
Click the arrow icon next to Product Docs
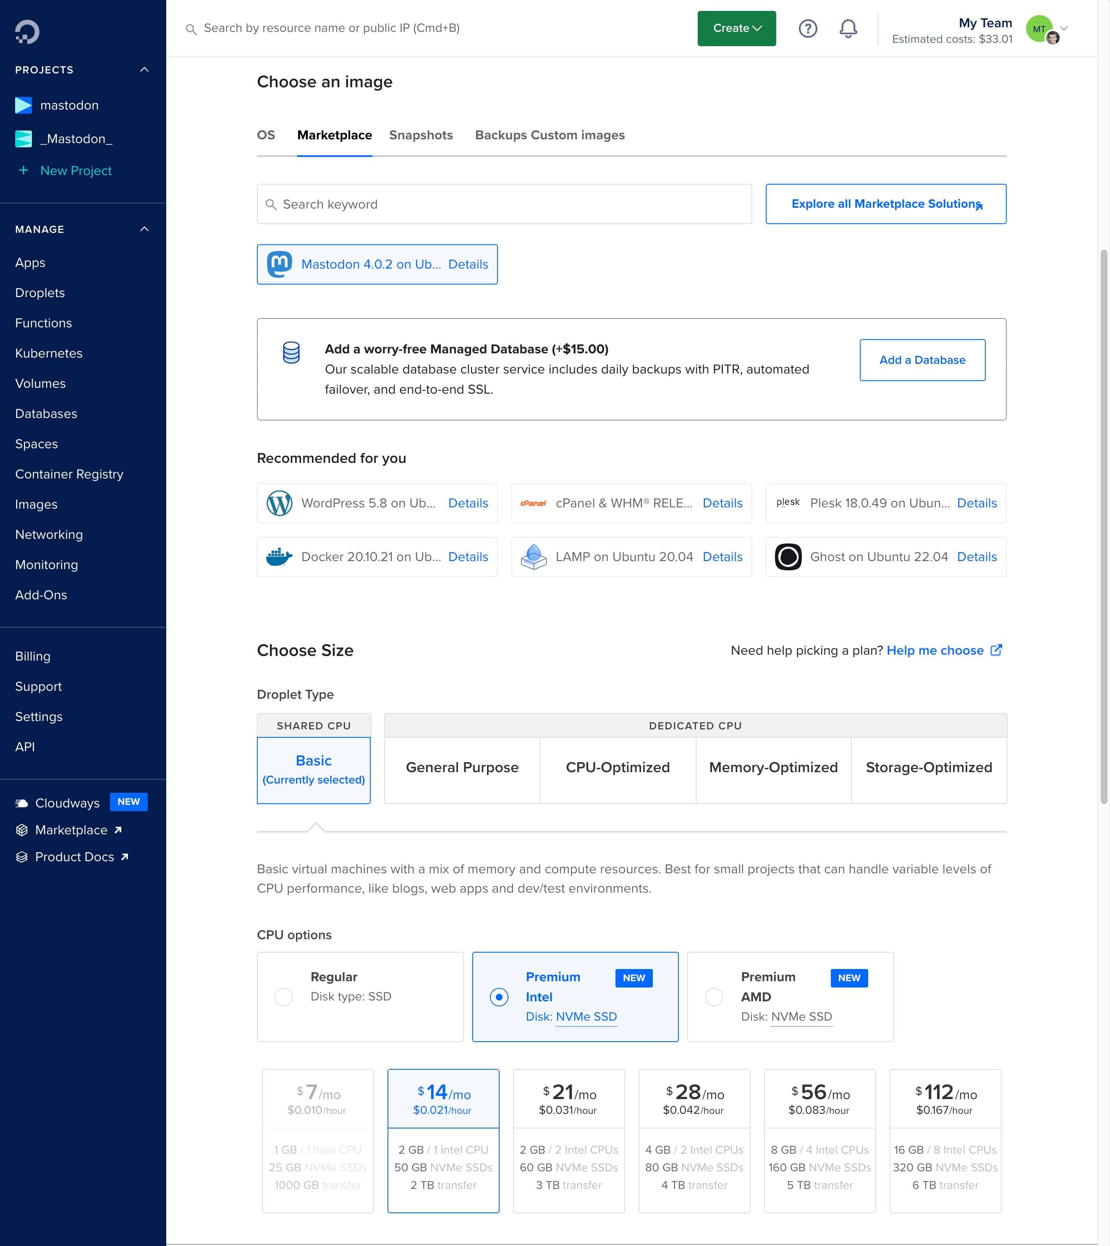(124, 857)
